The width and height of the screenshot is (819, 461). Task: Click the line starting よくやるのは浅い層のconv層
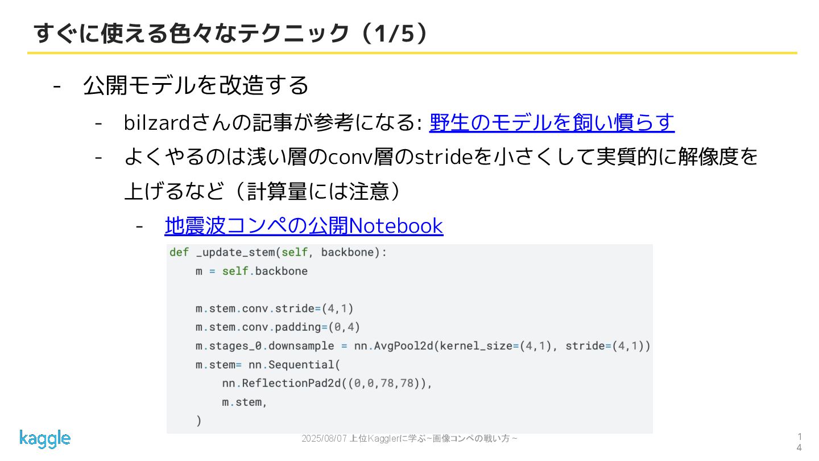tap(441, 157)
